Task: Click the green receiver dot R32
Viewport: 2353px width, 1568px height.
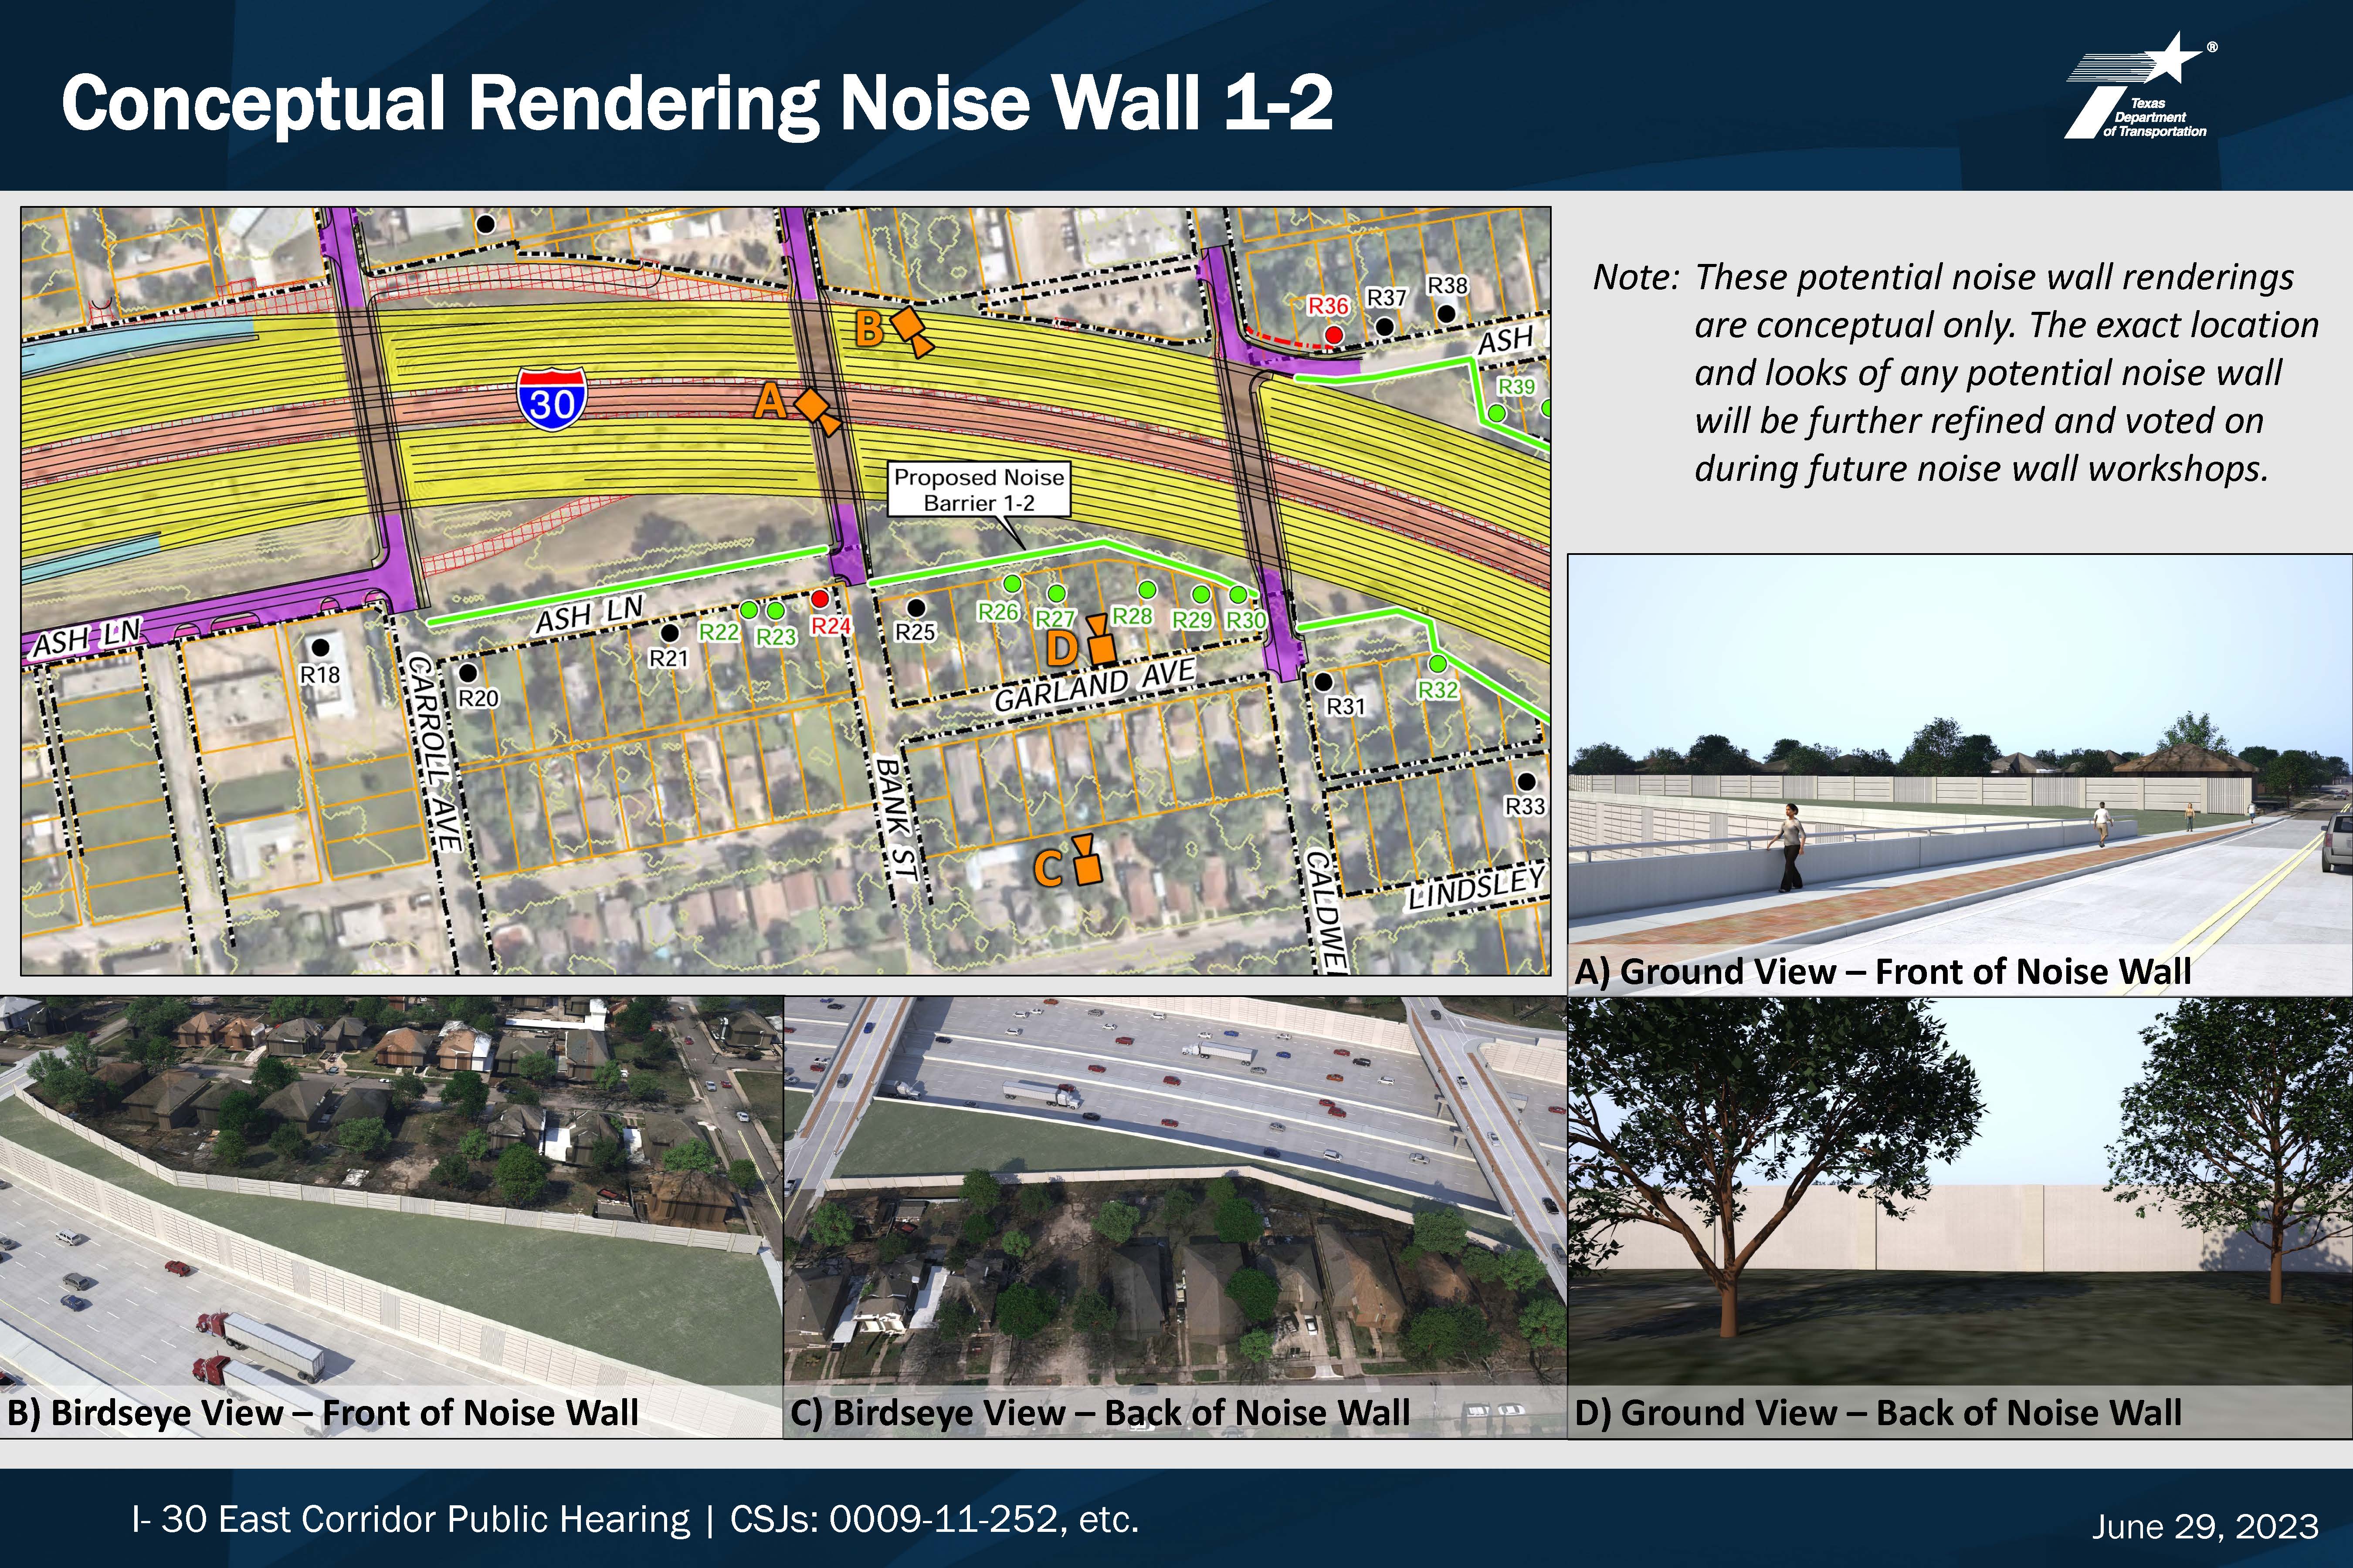Action: [x=1438, y=664]
